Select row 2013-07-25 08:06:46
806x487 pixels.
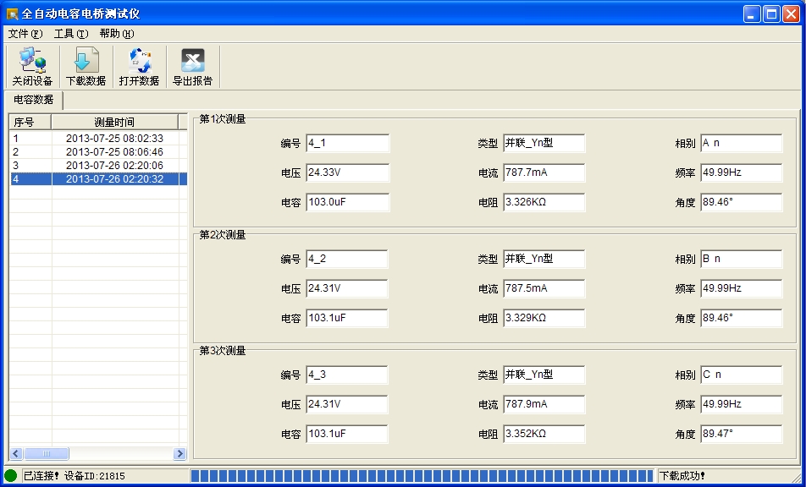pyautogui.click(x=97, y=152)
